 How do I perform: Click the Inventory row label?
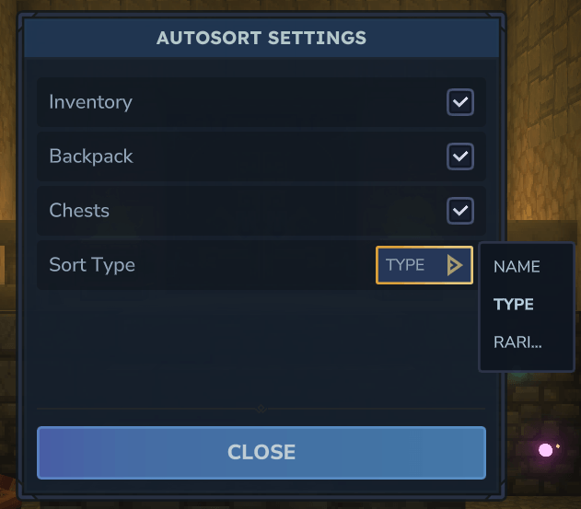point(90,102)
